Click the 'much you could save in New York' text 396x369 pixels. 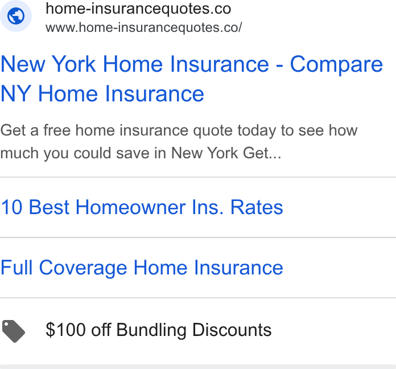tap(119, 153)
